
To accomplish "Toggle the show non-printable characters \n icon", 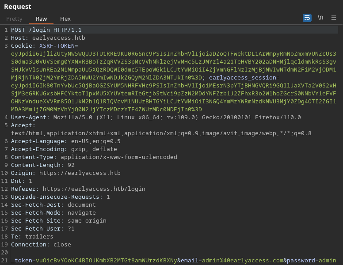I will click(320, 18).
